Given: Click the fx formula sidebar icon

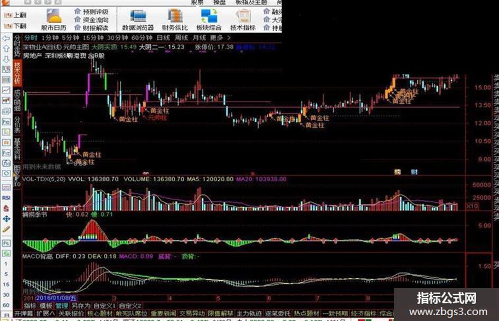Looking at the screenshot, I should click(x=6, y=163).
